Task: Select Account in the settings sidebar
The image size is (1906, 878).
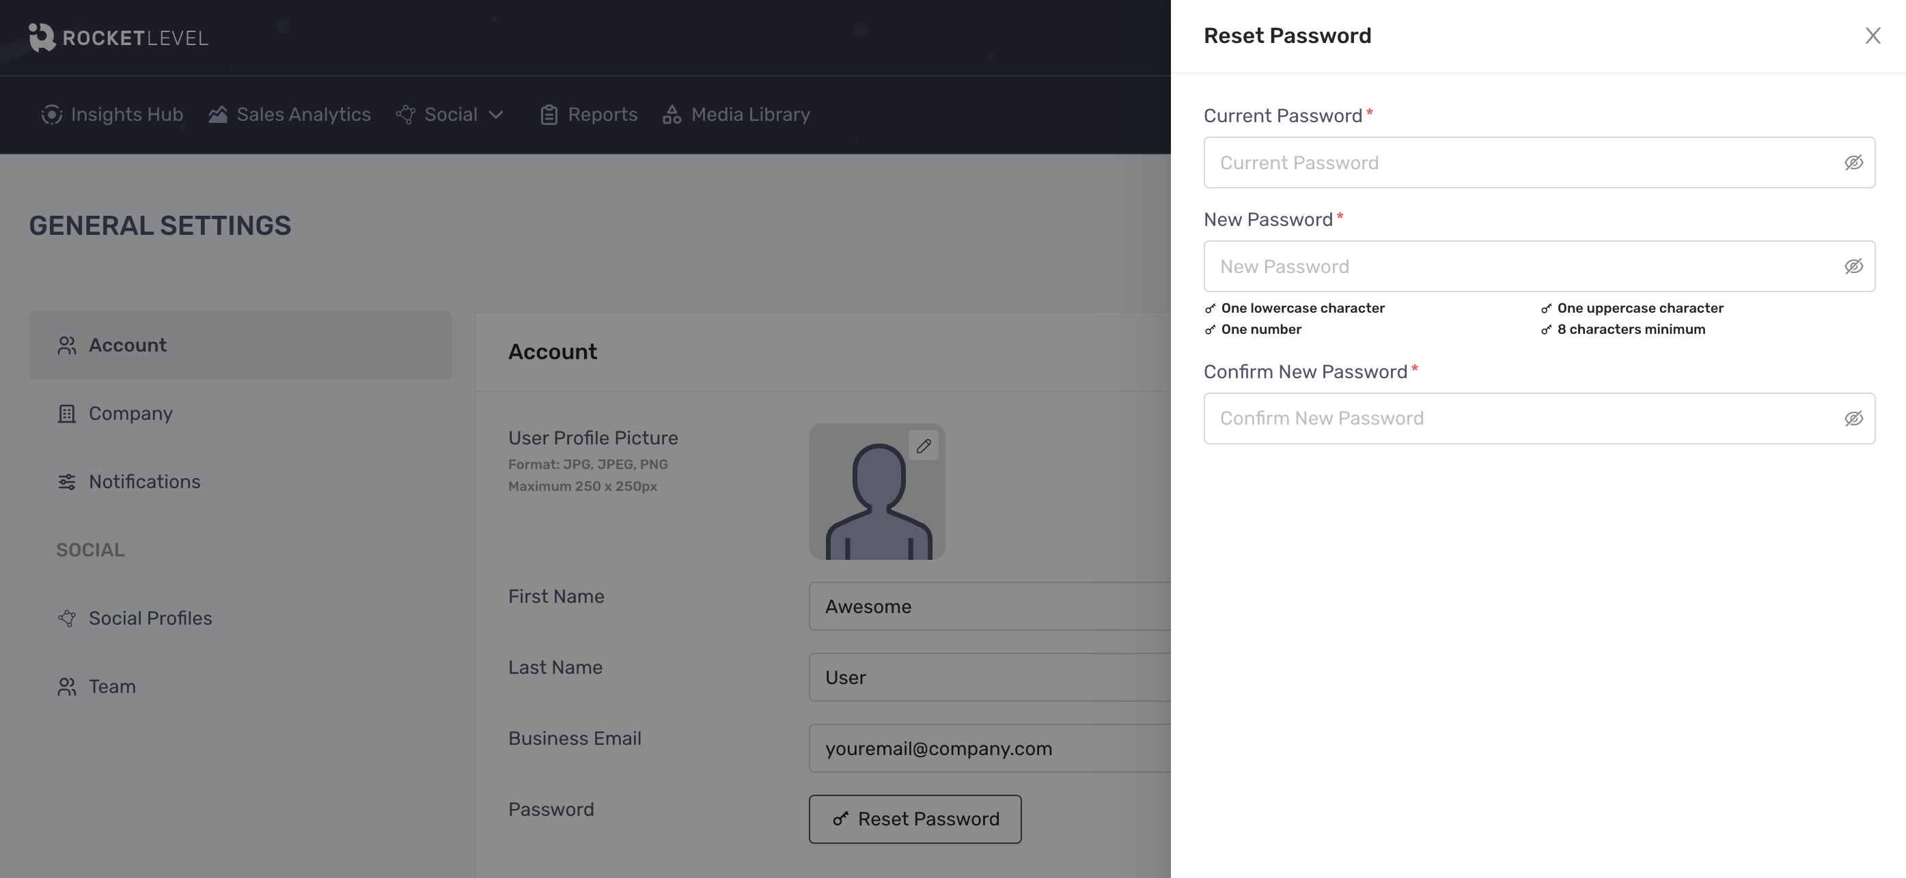Action: coord(240,345)
